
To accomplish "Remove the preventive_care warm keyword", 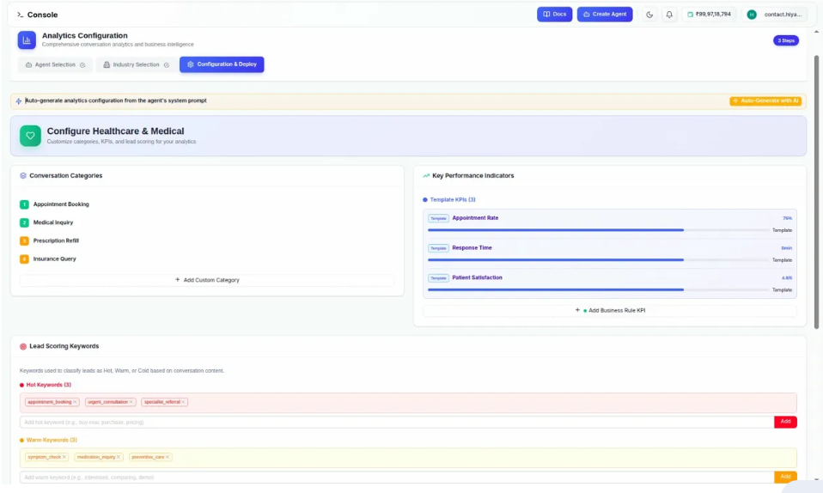I will (x=168, y=457).
